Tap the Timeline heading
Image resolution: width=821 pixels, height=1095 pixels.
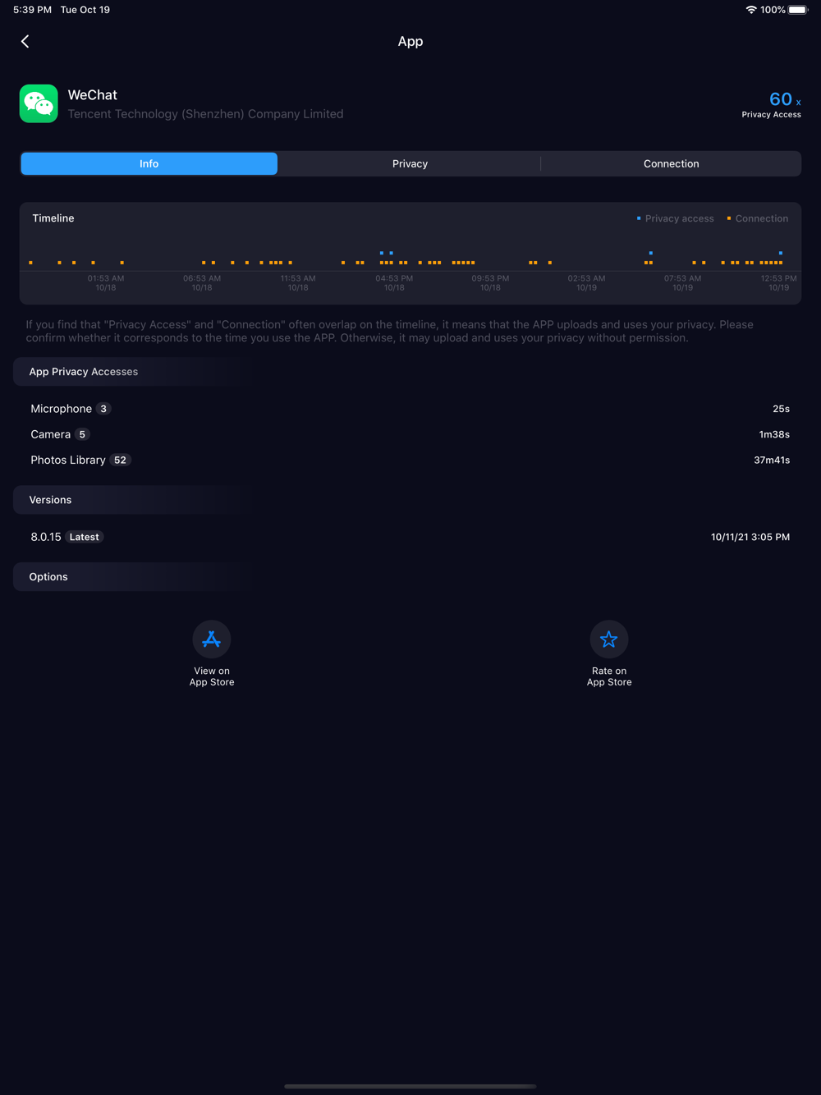[53, 218]
